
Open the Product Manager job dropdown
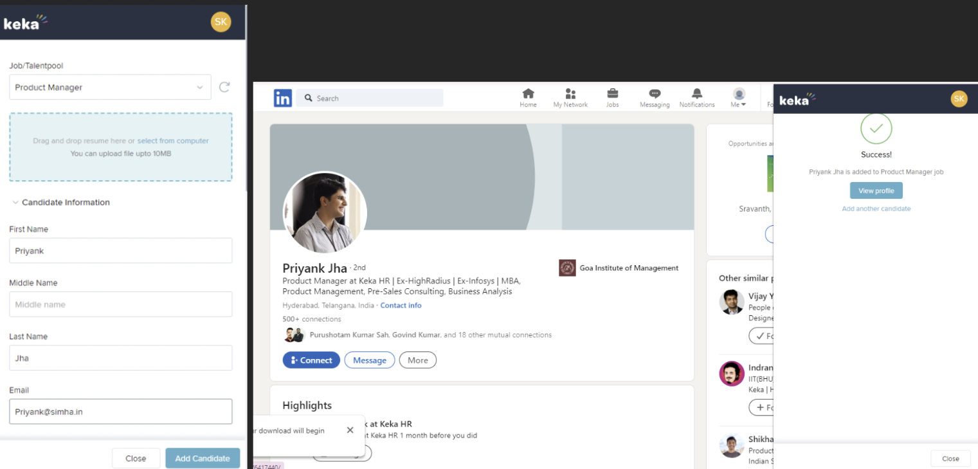(110, 87)
